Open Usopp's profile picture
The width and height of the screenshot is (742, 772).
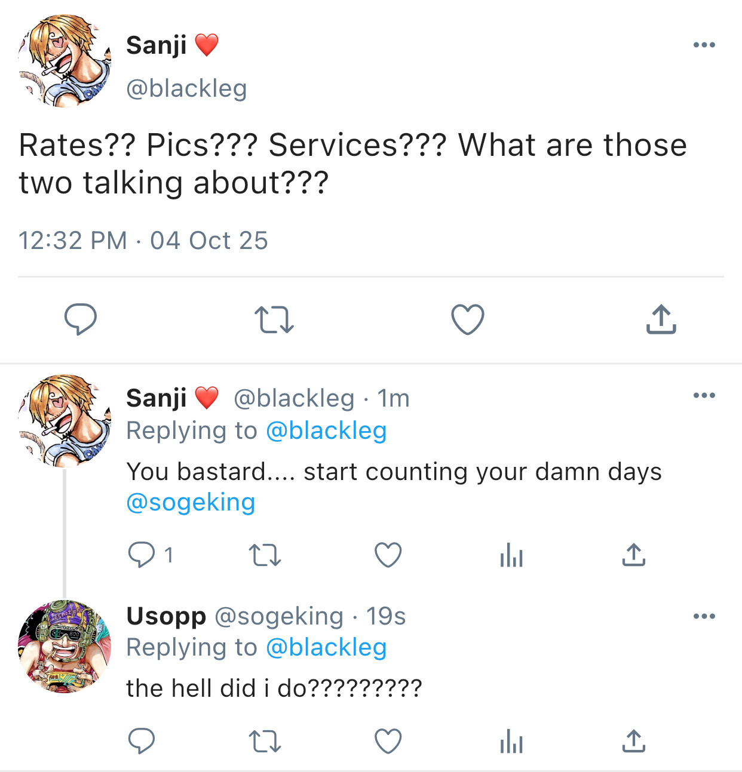[65, 647]
